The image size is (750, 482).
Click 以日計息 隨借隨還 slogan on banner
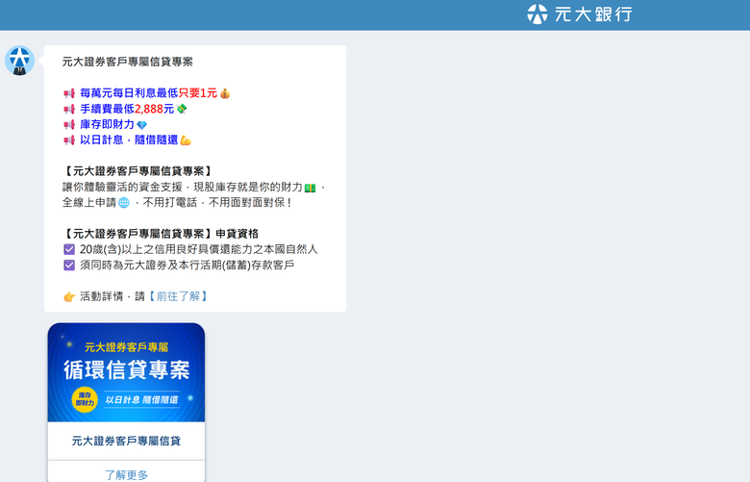[141, 399]
